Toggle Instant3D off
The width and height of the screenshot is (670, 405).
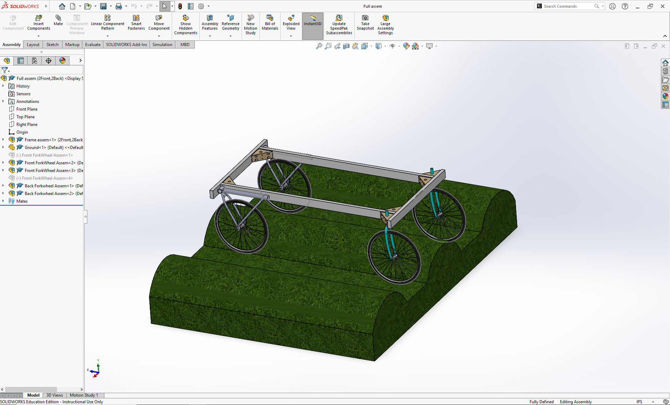coord(312,22)
